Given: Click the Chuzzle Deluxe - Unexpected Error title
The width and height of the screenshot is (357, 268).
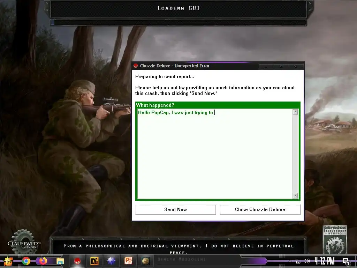Looking at the screenshot, I should [175, 66].
